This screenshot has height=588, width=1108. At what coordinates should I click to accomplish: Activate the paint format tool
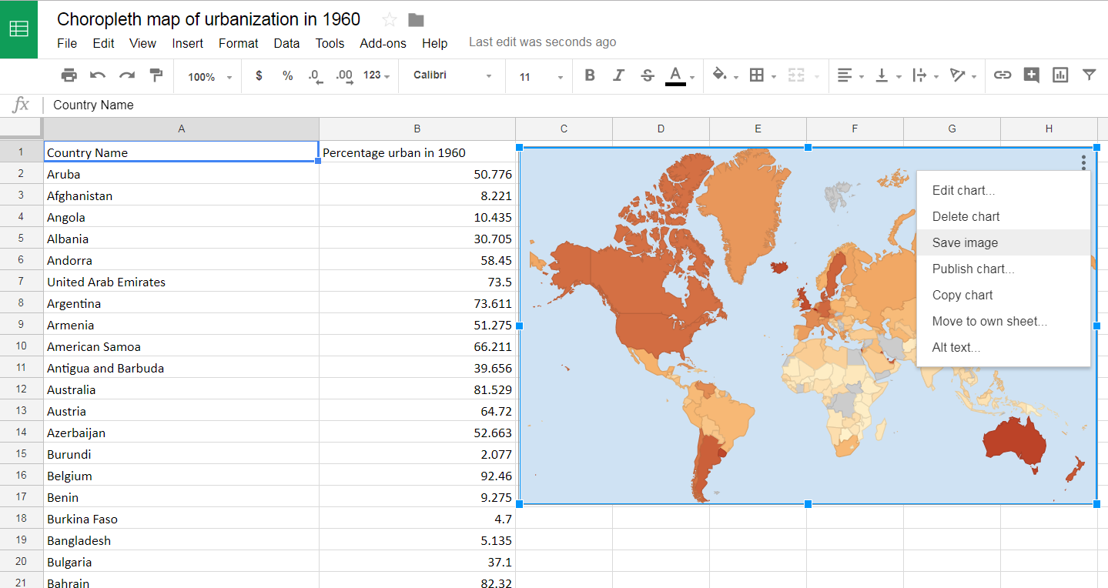[x=156, y=75]
